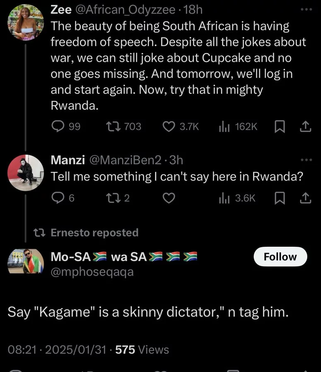Open replies on Zee's tweet
Viewport: 321px width, 372px height.
66,126
